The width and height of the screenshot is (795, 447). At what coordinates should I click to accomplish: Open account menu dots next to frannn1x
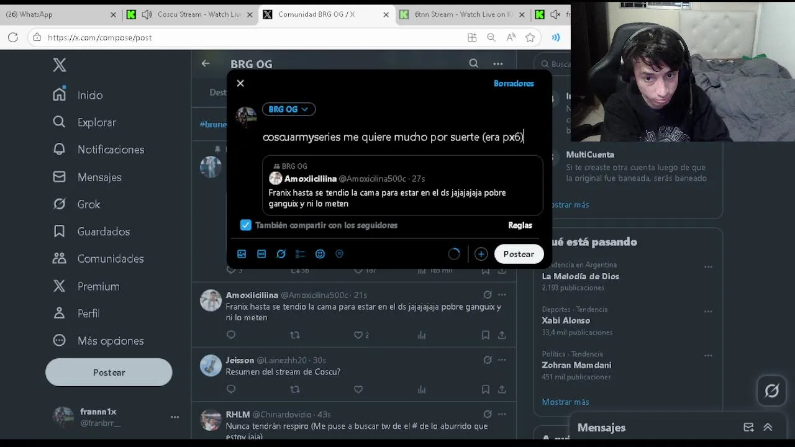[175, 417]
